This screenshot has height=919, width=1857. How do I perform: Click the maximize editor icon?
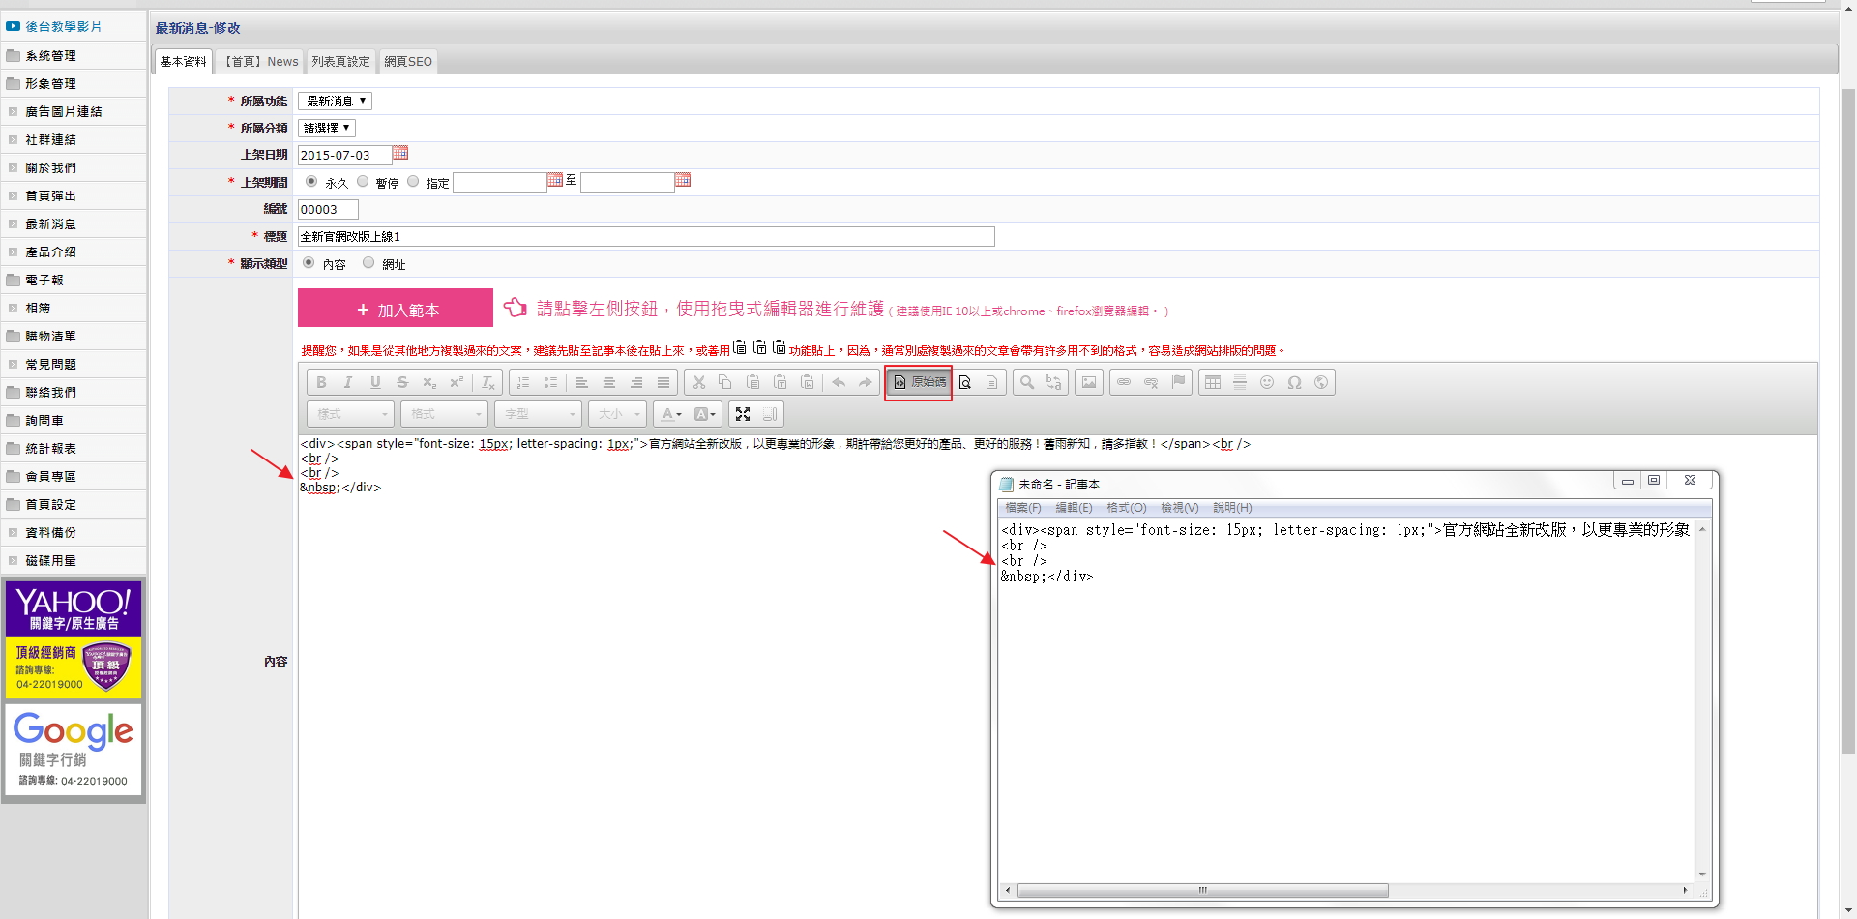click(743, 414)
